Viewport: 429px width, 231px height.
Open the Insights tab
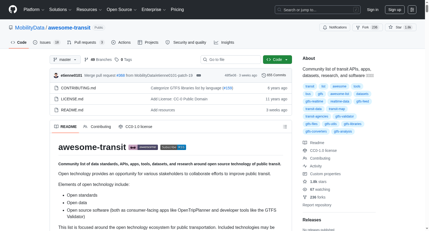(x=224, y=42)
